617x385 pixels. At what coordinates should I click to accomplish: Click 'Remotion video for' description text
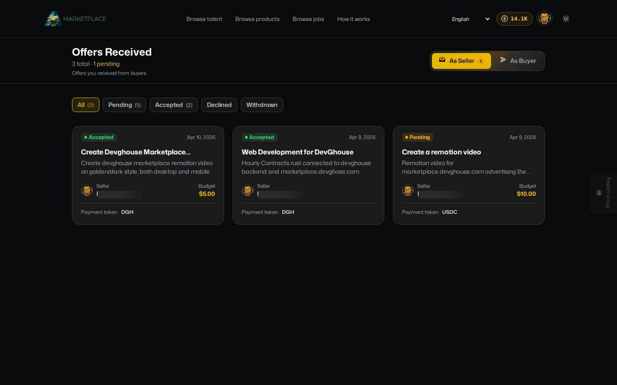(466, 167)
